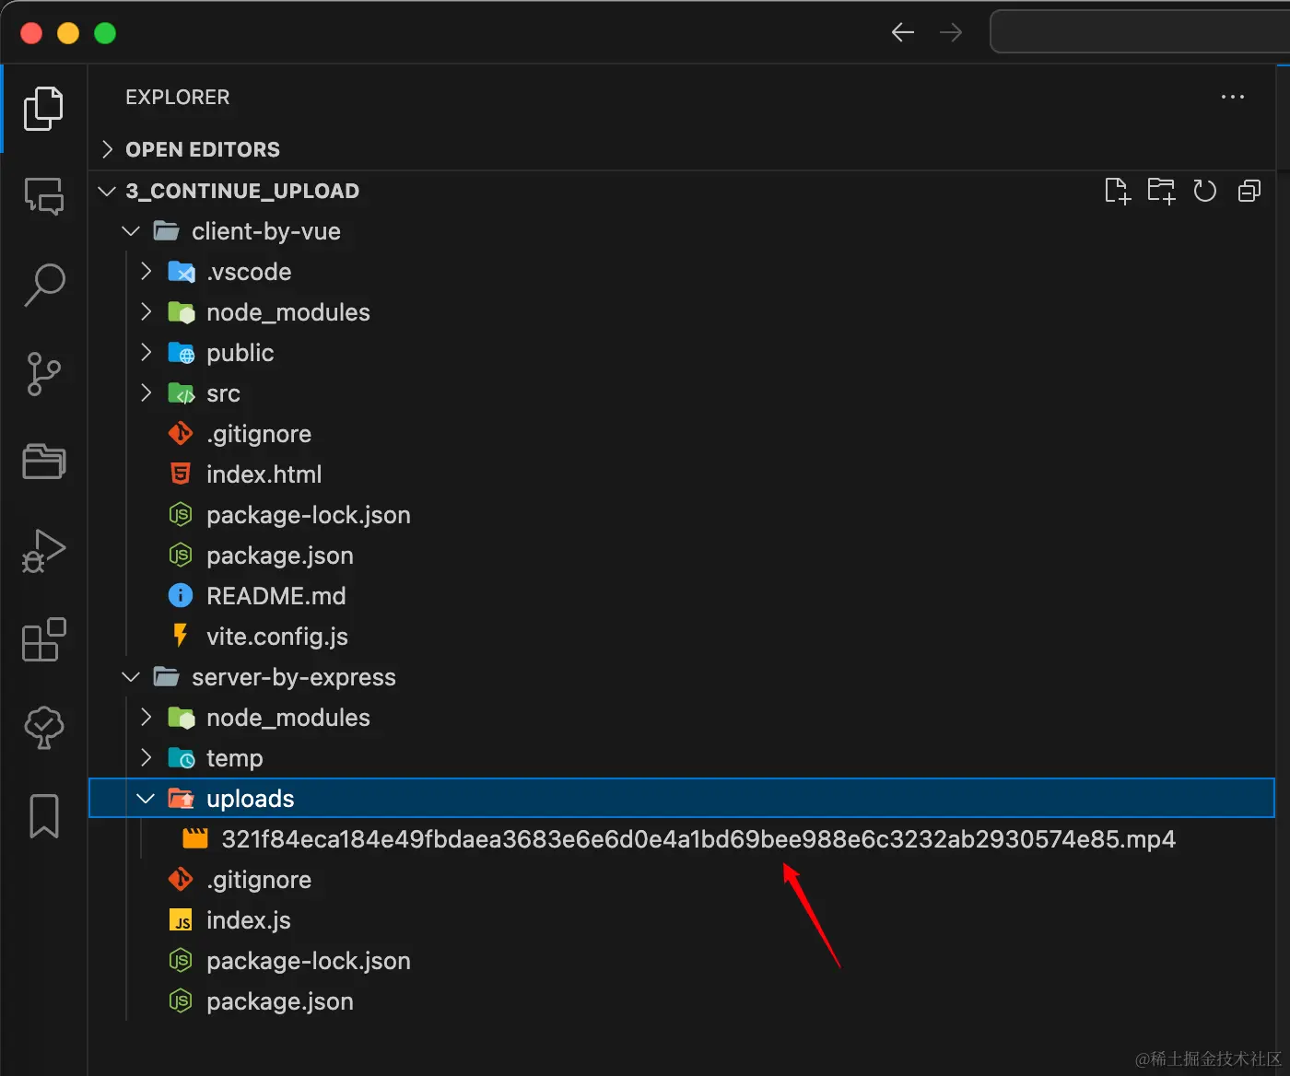The height and width of the screenshot is (1076, 1290).
Task: Open the Source Control view icon
Action: (x=43, y=374)
